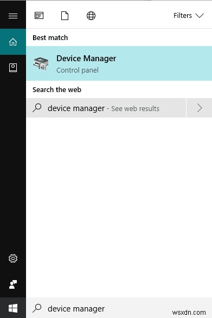
Task: Select device manager web results suggestion
Action: coord(106,108)
